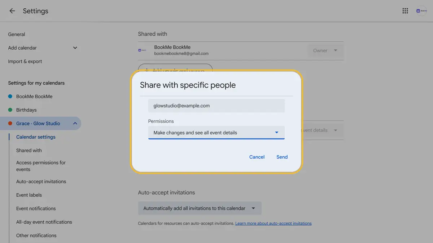Click the BookMe BookMe user avatar in Shared with
This screenshot has height=243, width=433.
click(x=143, y=50)
